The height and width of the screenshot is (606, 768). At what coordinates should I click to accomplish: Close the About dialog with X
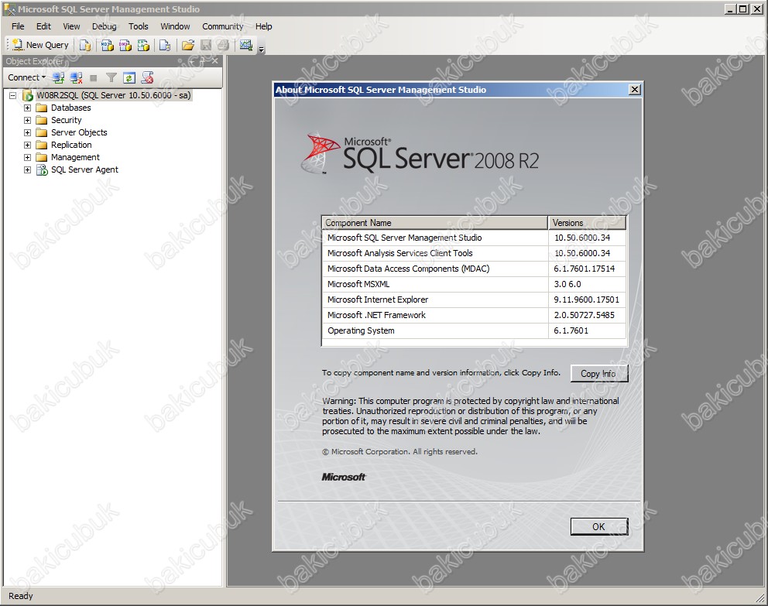click(635, 90)
